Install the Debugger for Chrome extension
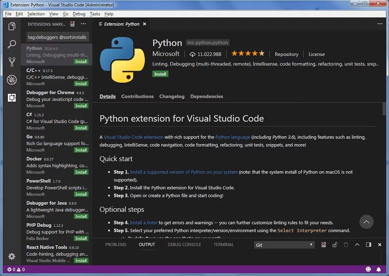The height and width of the screenshot is (276, 389). (81, 106)
